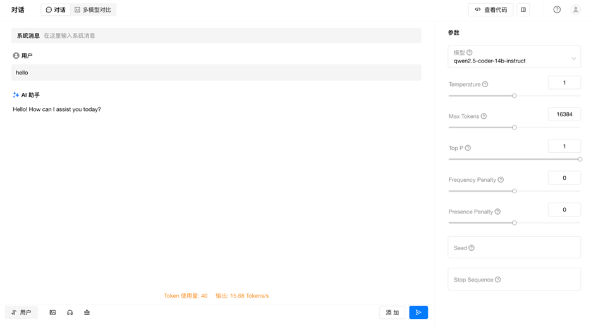
Task: Click the help icon next to Seed
Action: click(472, 248)
